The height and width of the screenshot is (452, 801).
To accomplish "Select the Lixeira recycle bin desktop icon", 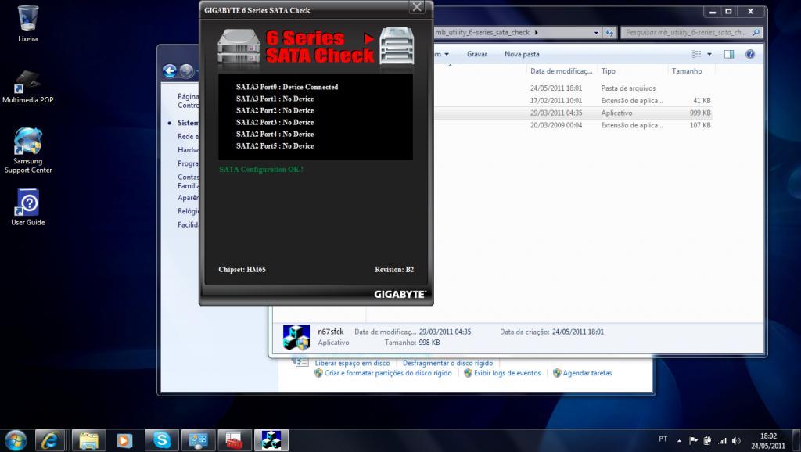I will pos(27,23).
